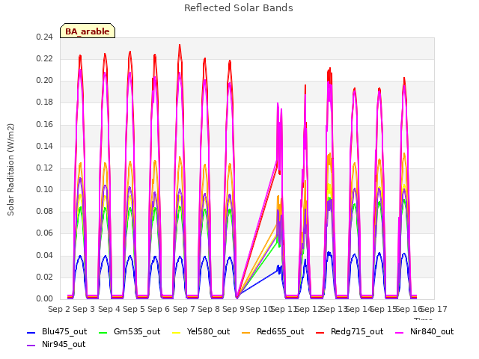Click the 0.14 y-axis tick label

coord(44,147)
